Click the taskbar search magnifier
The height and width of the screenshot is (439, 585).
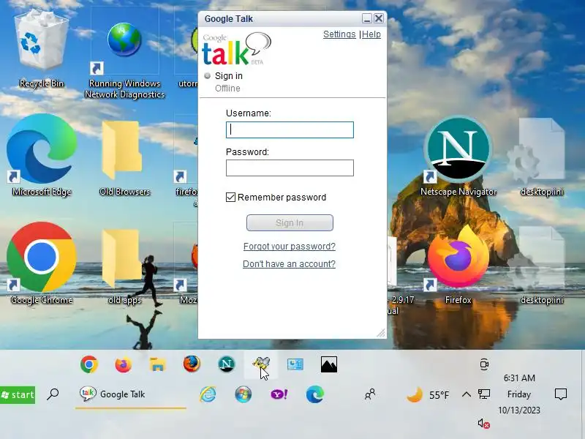(53, 394)
